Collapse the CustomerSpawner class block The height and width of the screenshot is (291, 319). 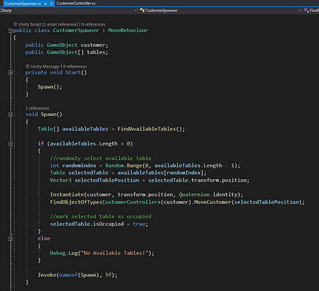[x=11, y=30]
